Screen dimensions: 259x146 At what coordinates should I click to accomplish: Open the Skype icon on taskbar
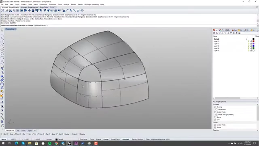pos(23,143)
